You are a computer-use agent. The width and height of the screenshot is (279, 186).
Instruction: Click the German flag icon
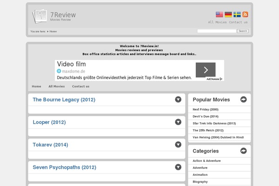[x=228, y=15]
